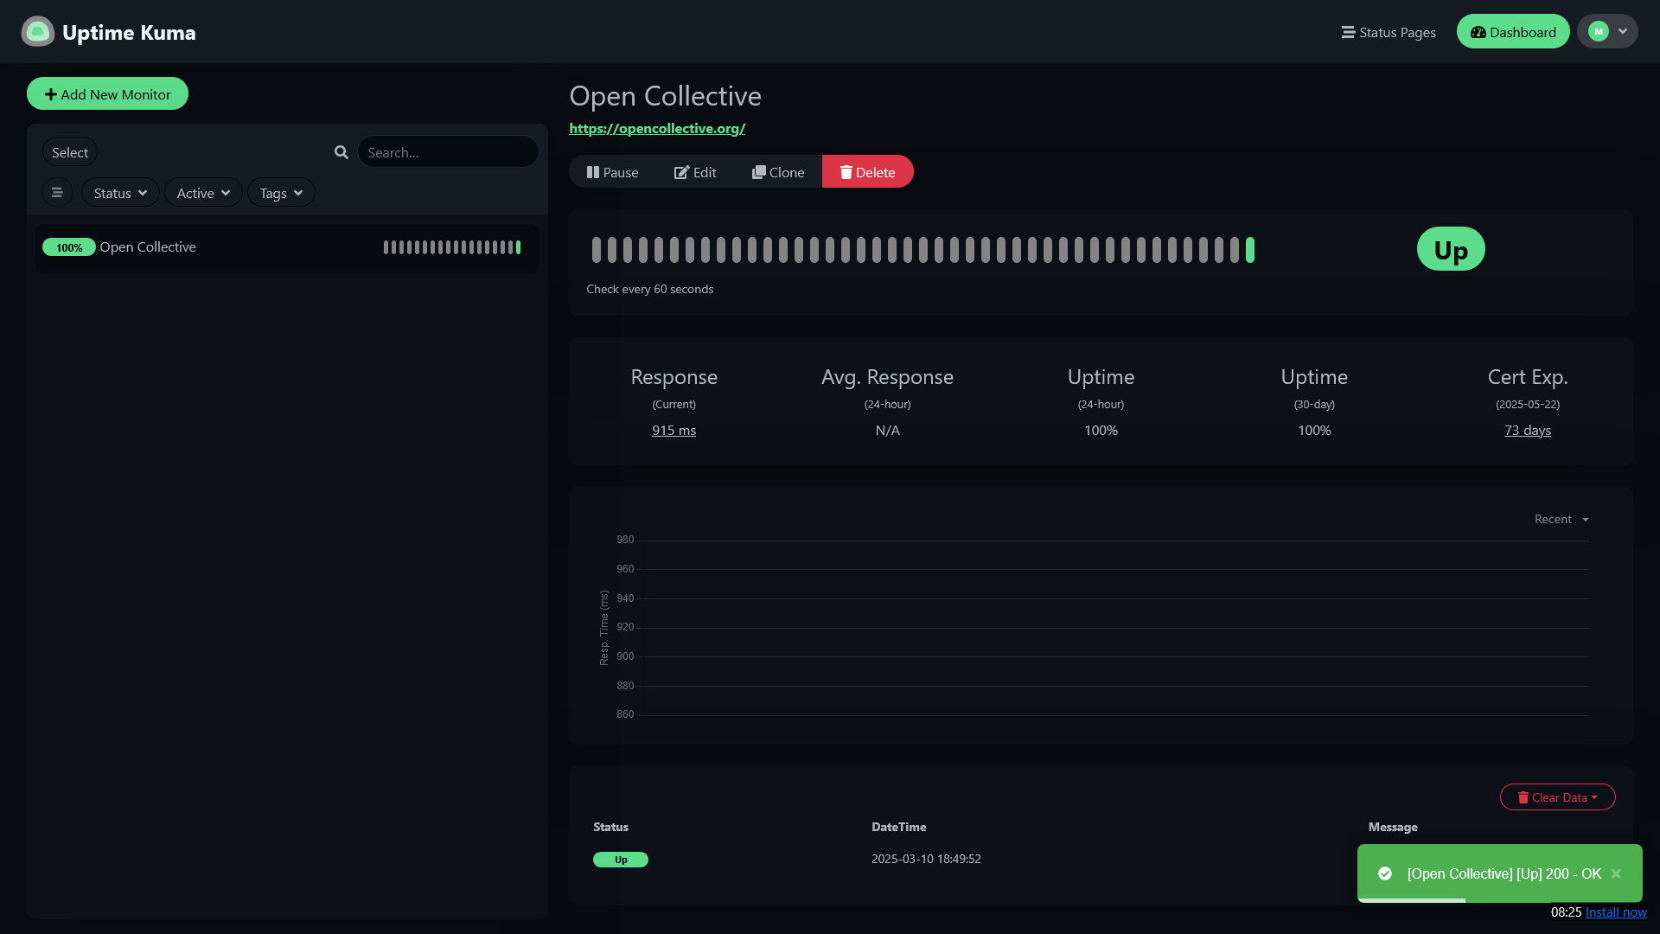Viewport: 1660px width, 934px height.
Task: Open the profile avatar dropdown
Action: tap(1607, 32)
